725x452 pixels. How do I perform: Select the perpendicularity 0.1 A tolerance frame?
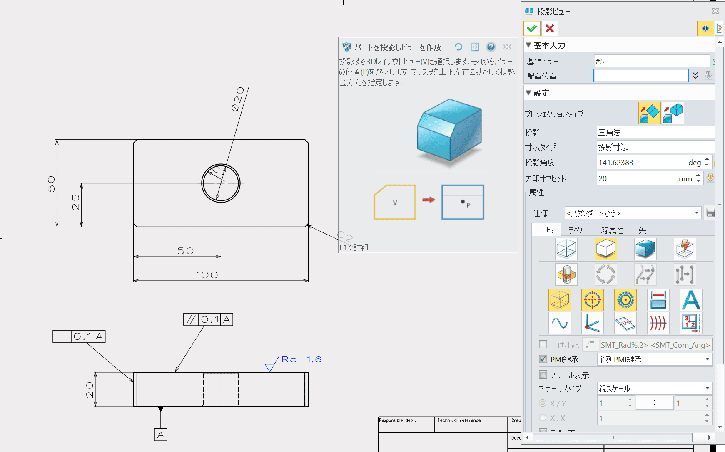tap(79, 336)
